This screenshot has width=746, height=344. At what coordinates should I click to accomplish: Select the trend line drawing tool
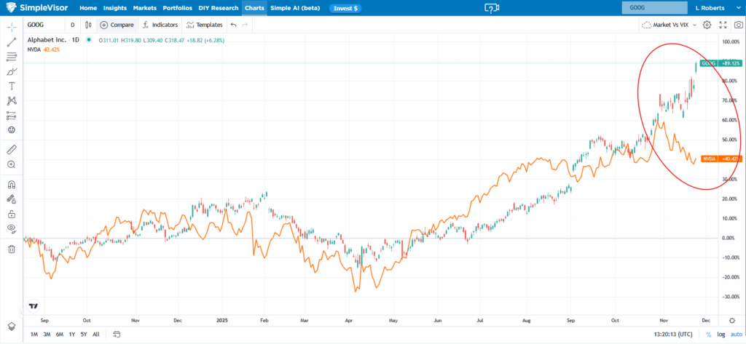(x=12, y=41)
